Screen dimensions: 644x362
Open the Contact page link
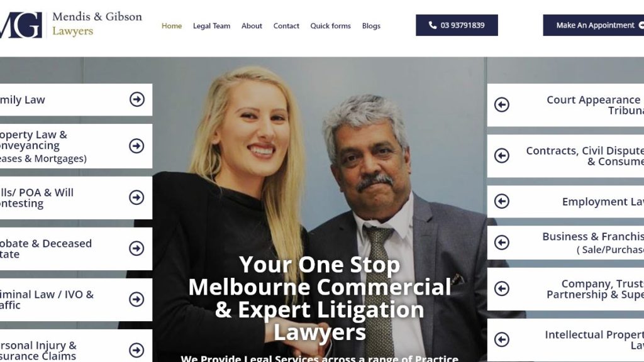286,26
